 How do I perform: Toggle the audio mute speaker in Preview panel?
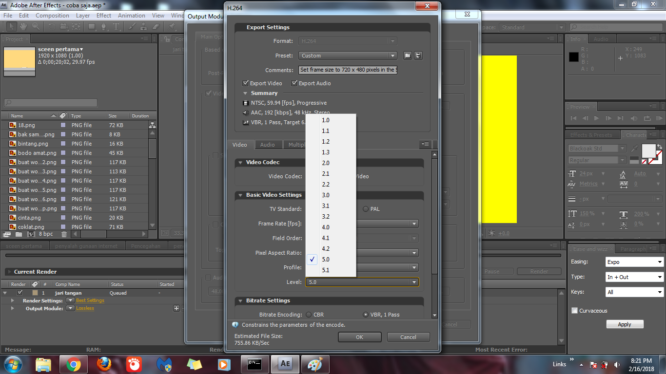(x=634, y=118)
